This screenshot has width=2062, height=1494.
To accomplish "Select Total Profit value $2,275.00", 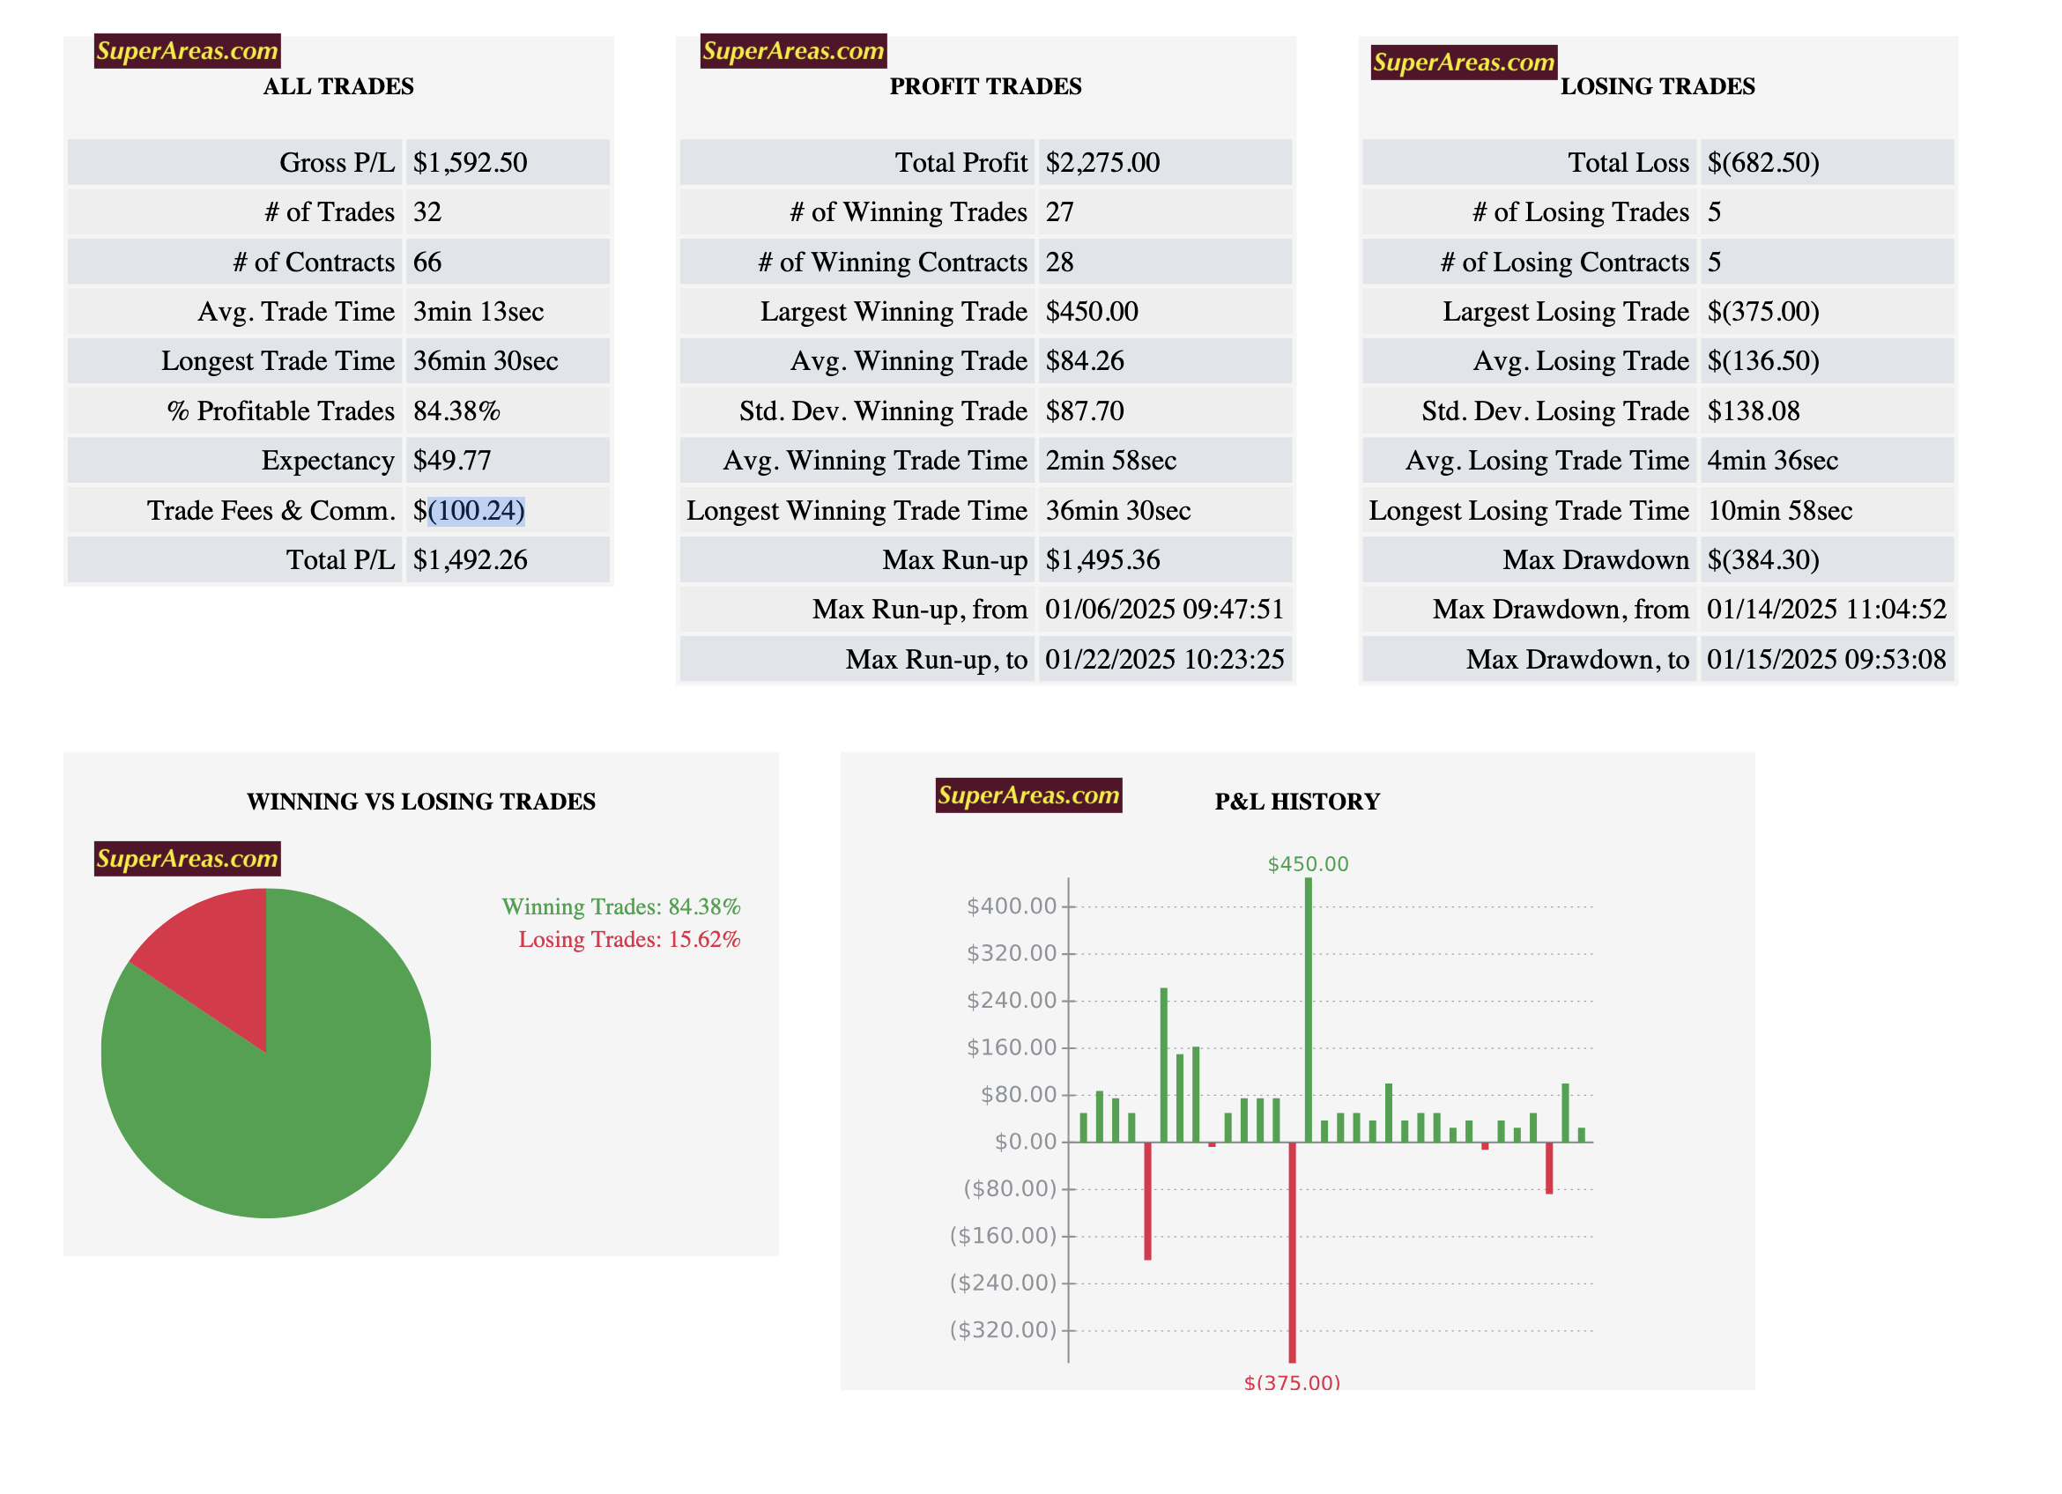I will pos(1103,163).
